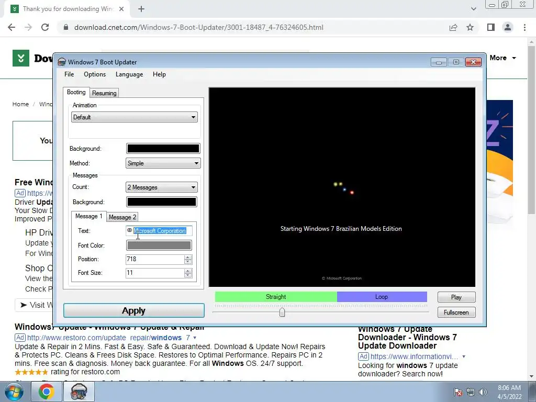This screenshot has width=536, height=402.
Task: Click the Boot Updater taskbar icon
Action: [x=79, y=392]
